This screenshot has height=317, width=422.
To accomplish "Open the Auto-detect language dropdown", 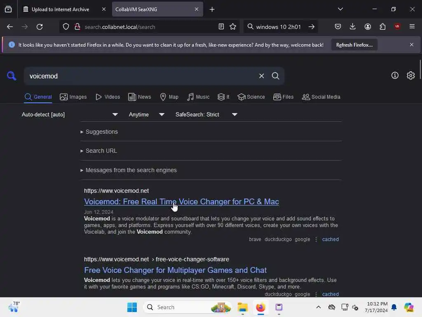I will [70, 115].
